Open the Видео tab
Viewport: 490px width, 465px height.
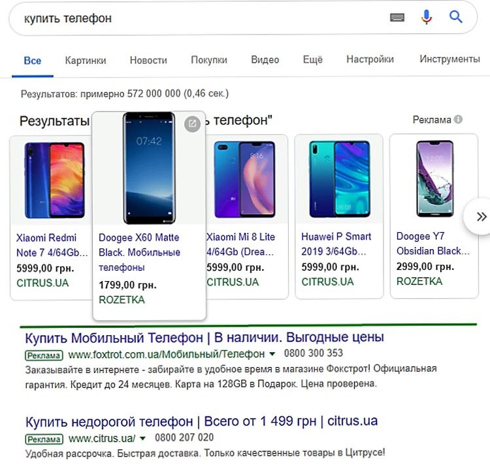265,59
